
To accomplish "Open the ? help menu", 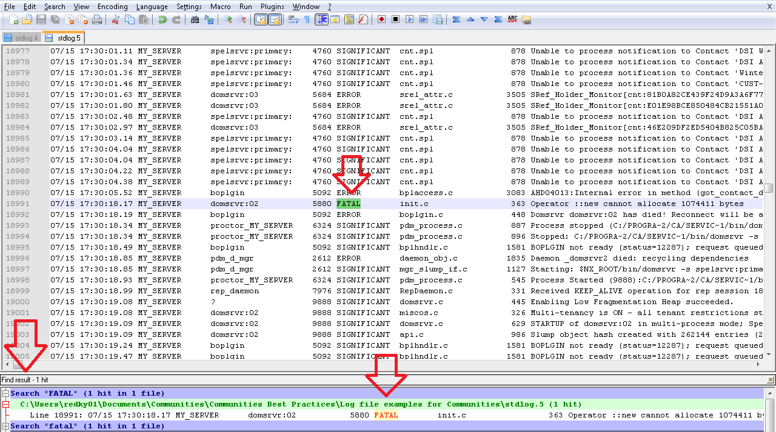I will (329, 6).
